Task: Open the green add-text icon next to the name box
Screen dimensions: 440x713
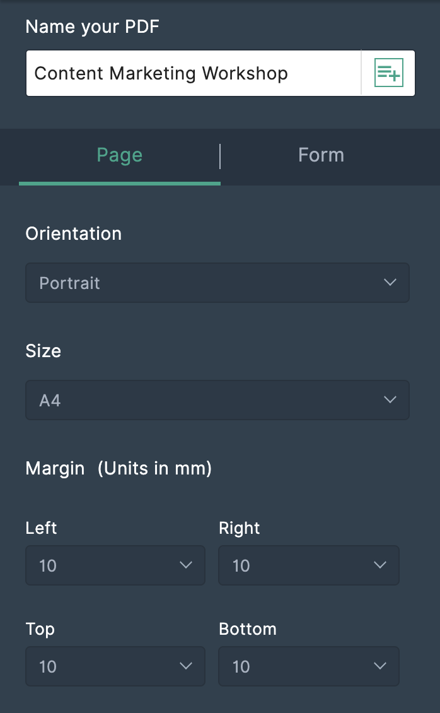Action: (389, 73)
